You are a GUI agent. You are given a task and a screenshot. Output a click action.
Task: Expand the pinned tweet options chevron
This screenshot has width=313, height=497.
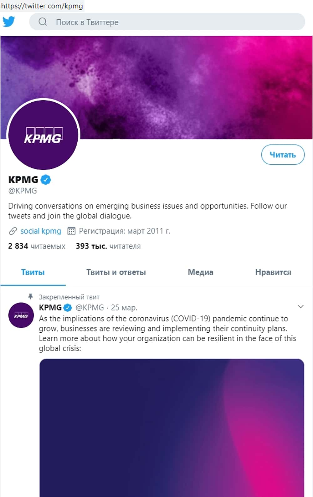click(300, 307)
